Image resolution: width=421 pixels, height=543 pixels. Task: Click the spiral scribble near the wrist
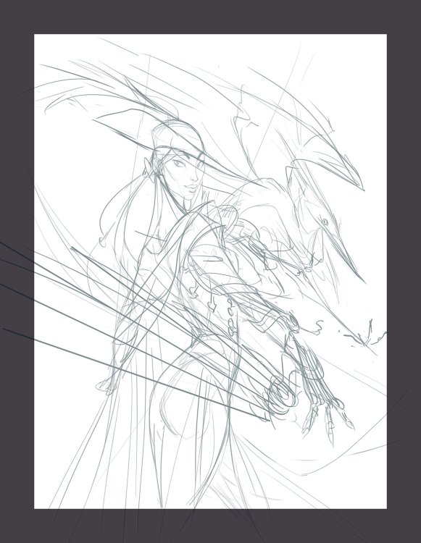coord(282,393)
